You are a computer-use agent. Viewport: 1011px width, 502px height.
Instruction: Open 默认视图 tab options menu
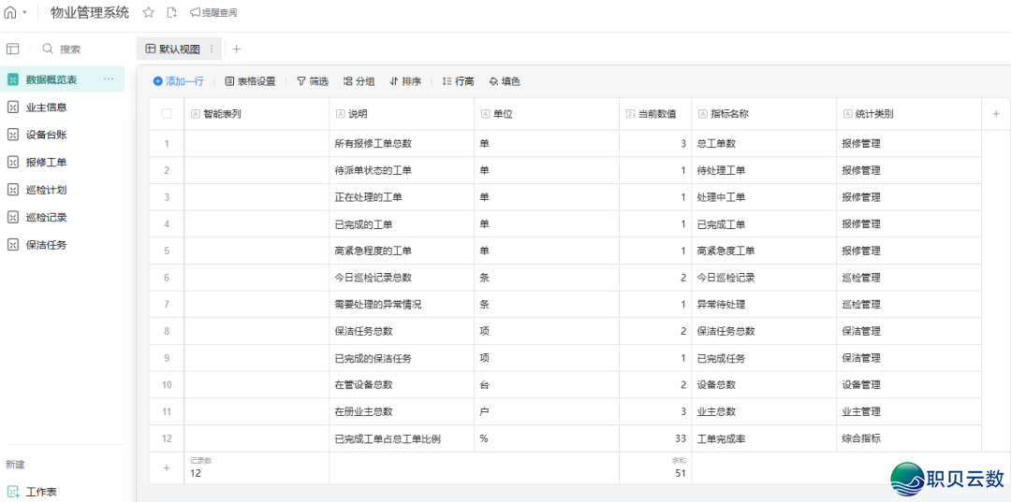[x=211, y=49]
